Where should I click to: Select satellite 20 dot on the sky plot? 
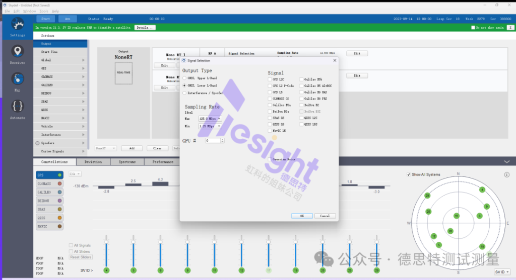(450, 231)
